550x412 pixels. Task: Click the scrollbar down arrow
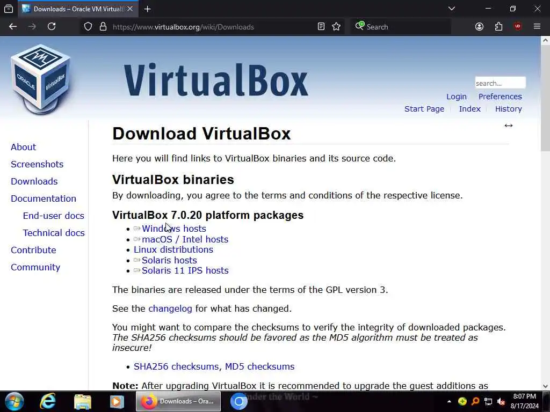point(545,386)
